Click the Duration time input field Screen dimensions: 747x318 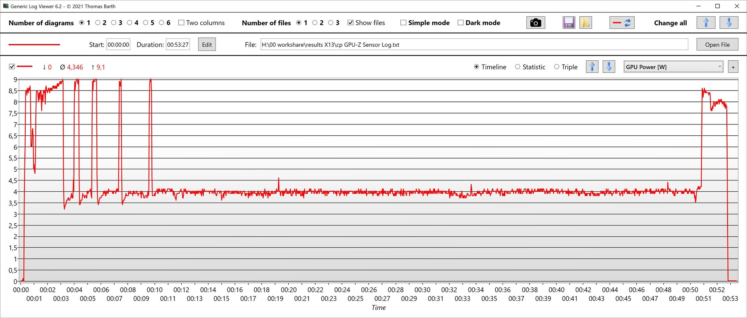[178, 45]
